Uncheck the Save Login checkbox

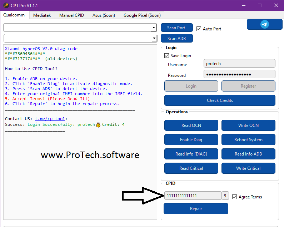pyautogui.click(x=166, y=56)
